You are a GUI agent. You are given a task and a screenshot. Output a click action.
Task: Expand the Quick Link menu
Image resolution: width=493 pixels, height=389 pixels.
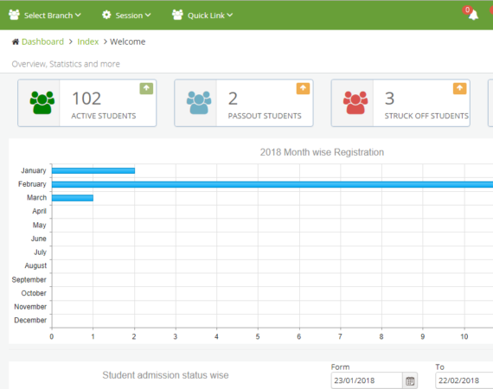tap(202, 15)
